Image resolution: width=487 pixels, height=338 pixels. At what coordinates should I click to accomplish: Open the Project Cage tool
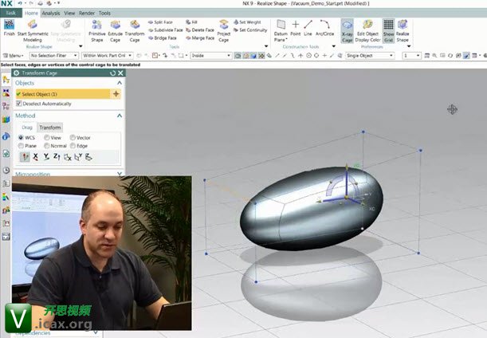[224, 31]
